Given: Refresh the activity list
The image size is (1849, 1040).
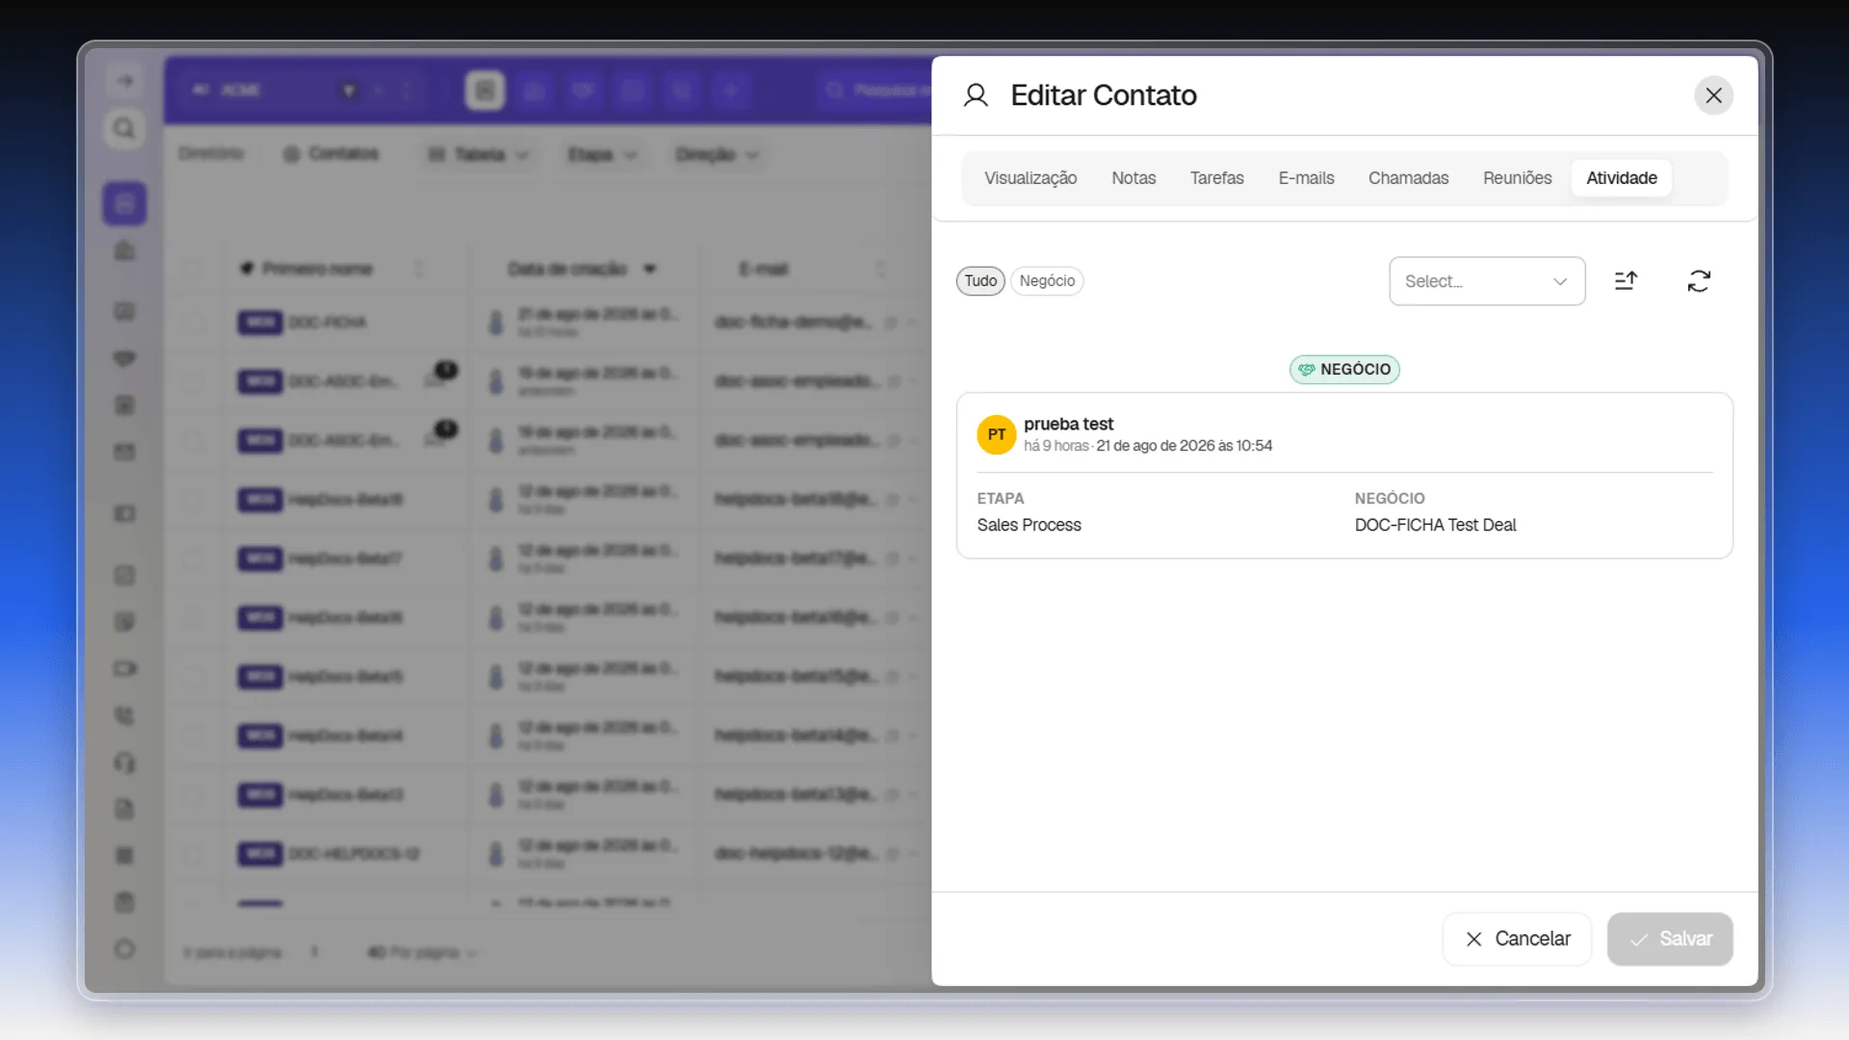Looking at the screenshot, I should click(x=1699, y=281).
